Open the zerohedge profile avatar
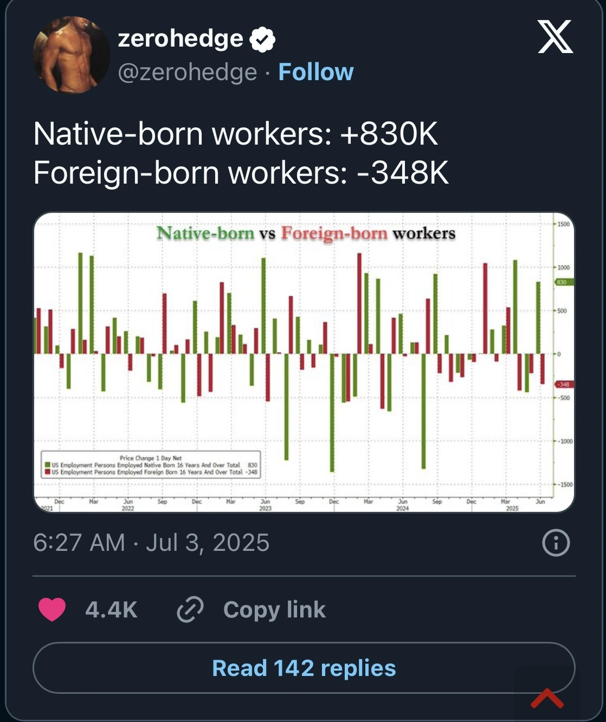The image size is (606, 722). tap(72, 55)
